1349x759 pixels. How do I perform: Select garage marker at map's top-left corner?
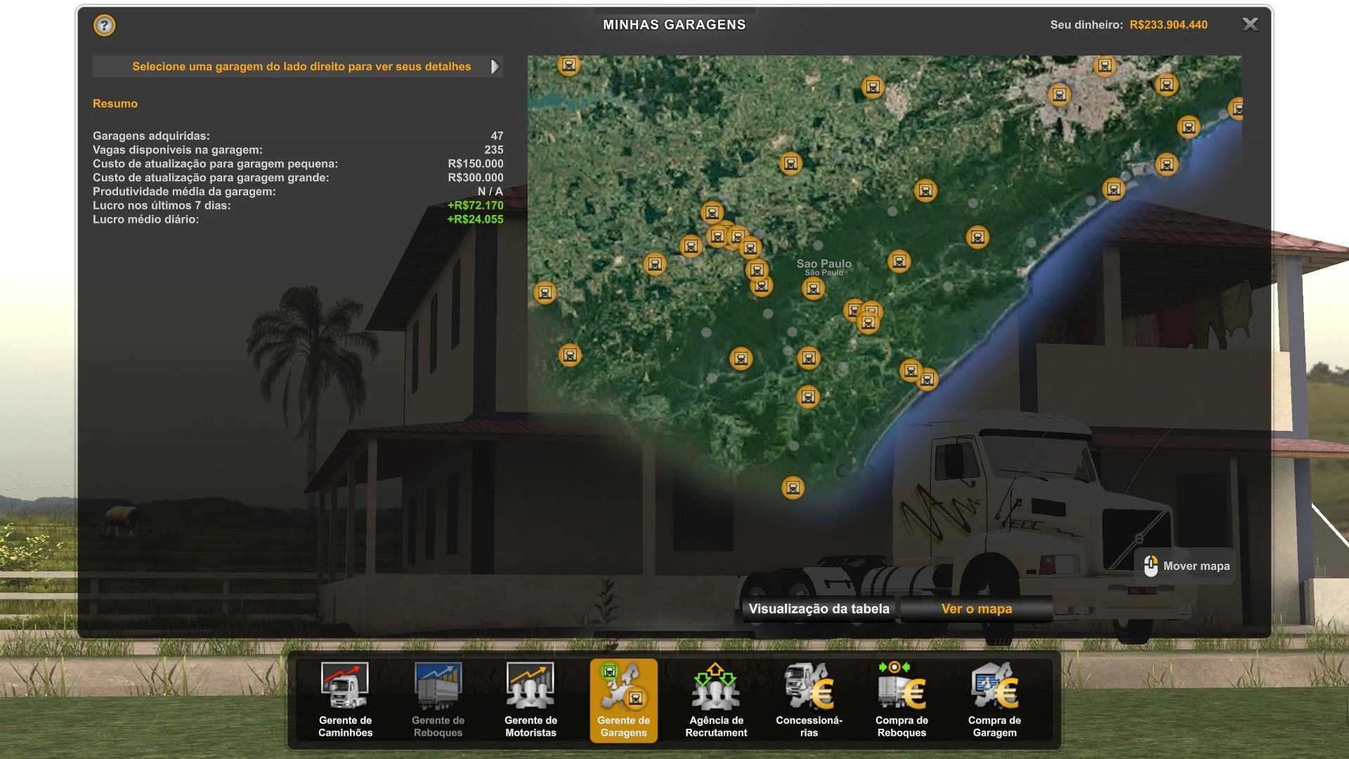pos(568,65)
